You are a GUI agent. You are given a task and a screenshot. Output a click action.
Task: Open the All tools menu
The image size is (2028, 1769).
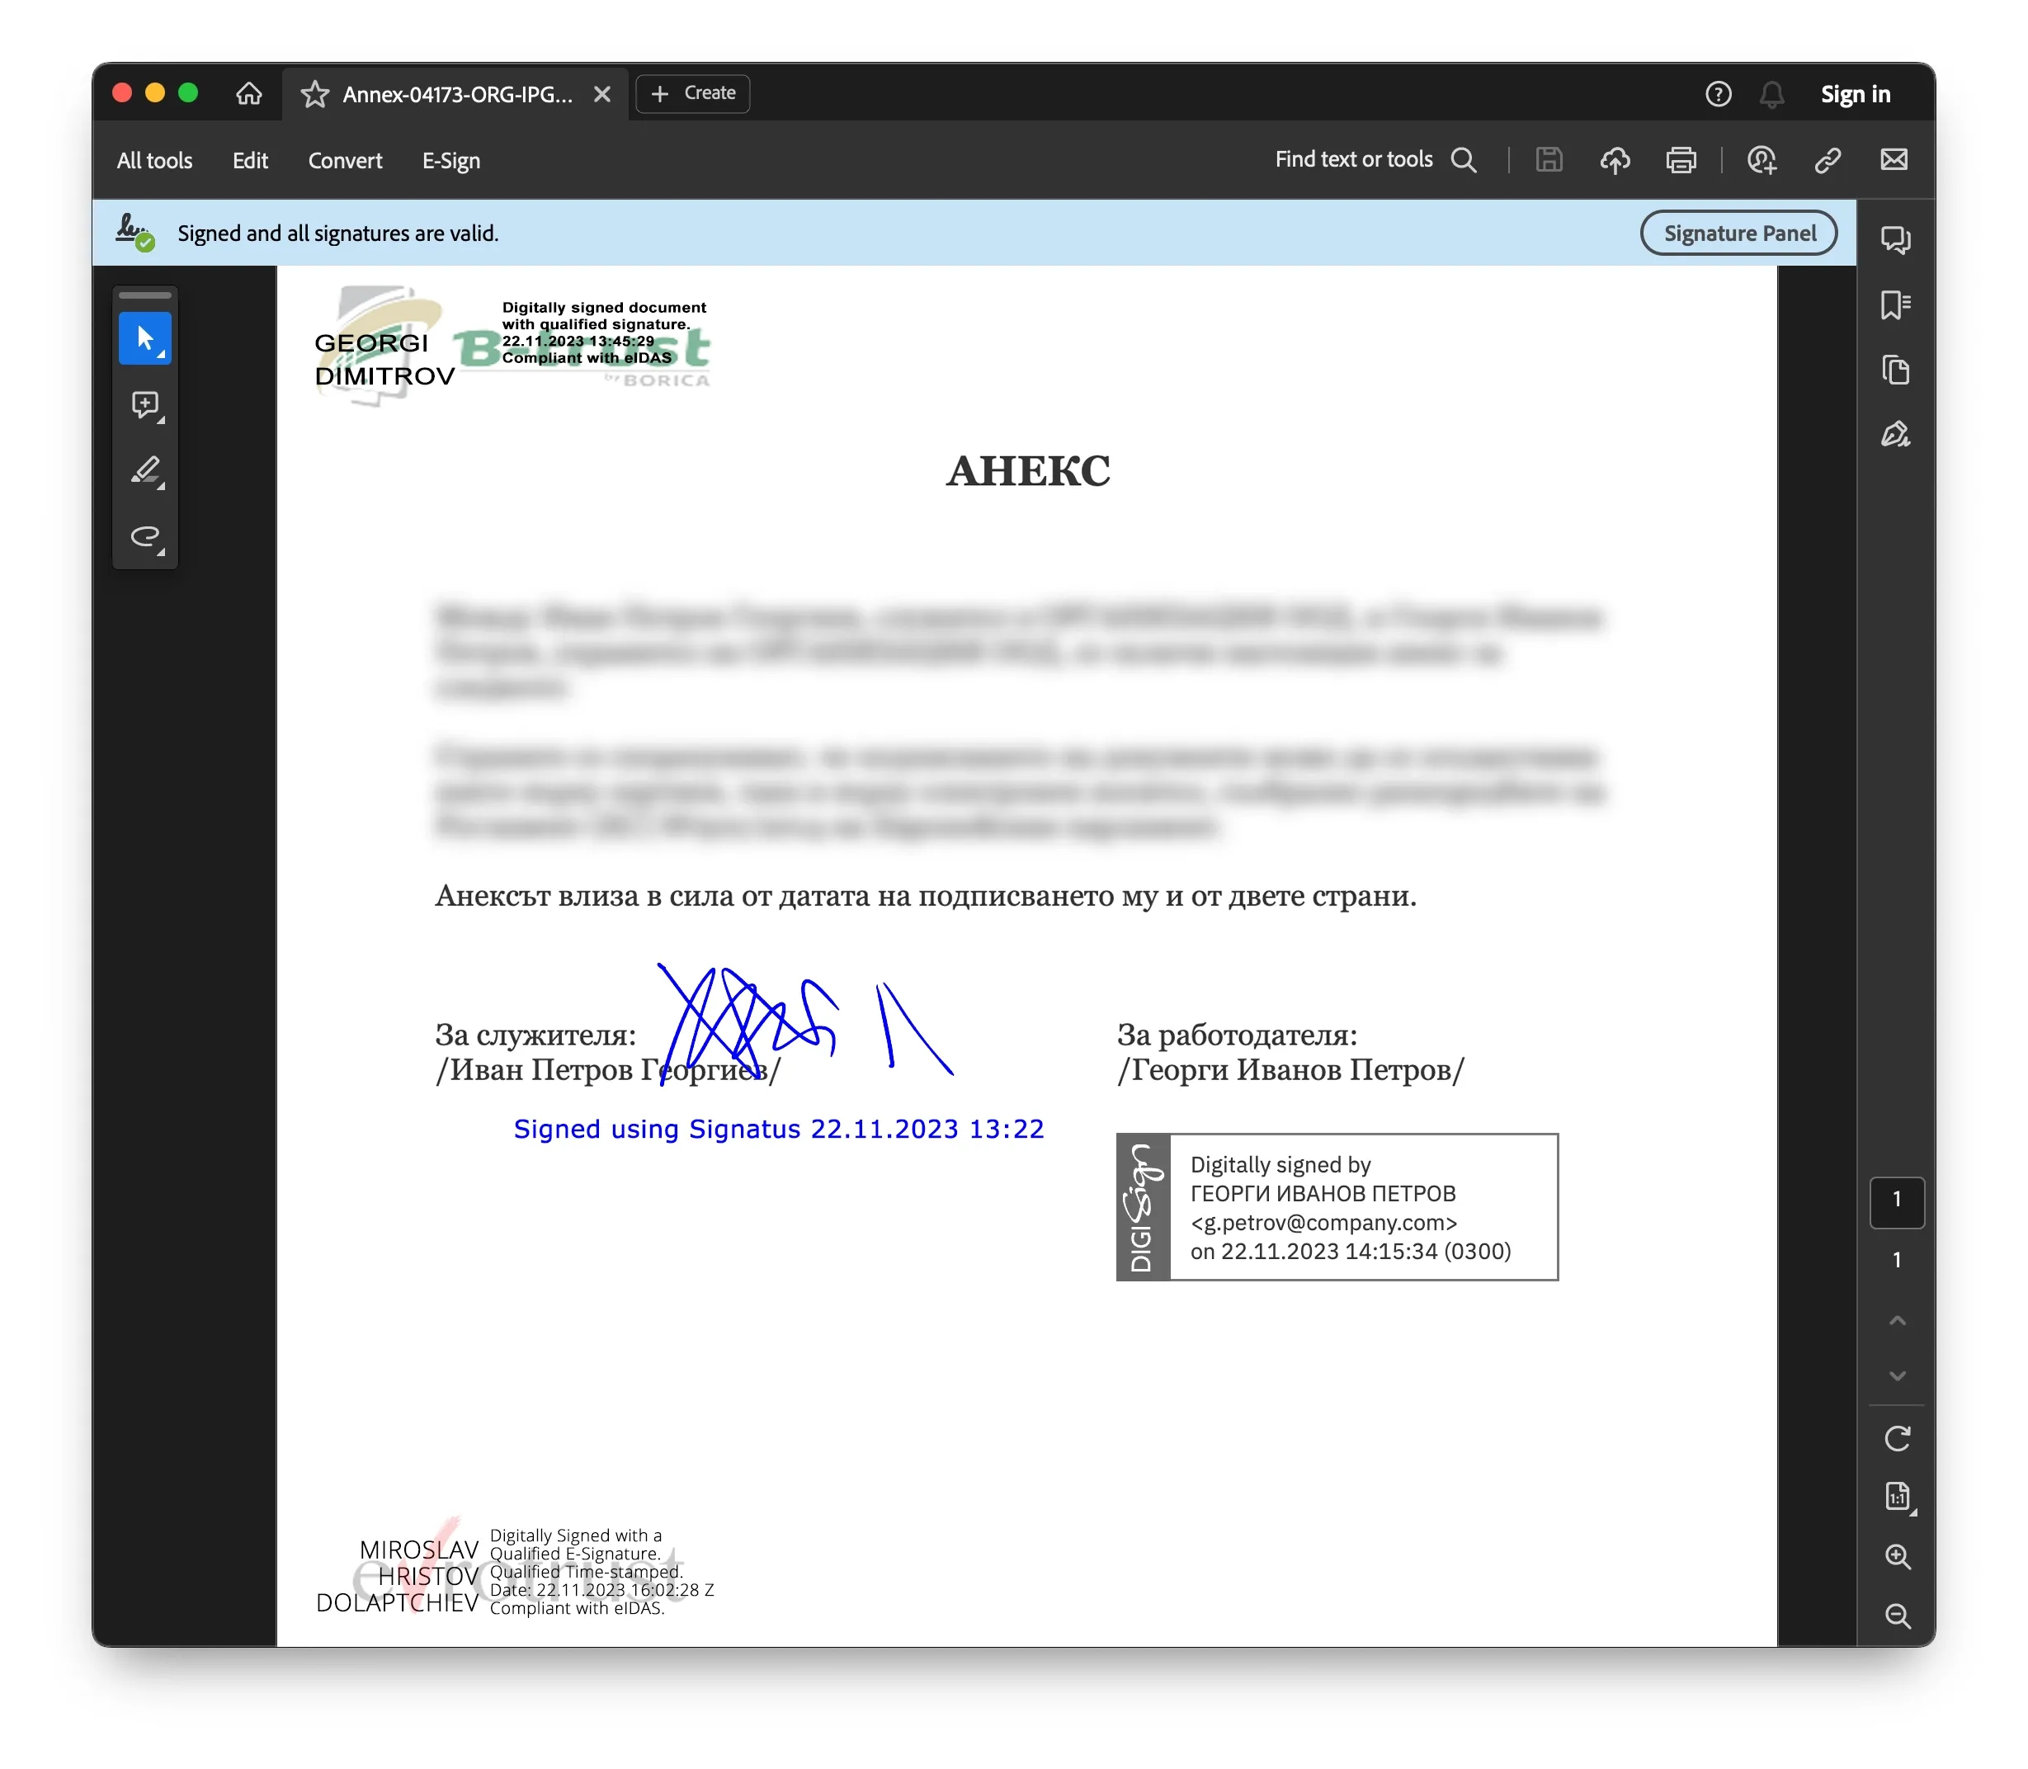click(155, 160)
